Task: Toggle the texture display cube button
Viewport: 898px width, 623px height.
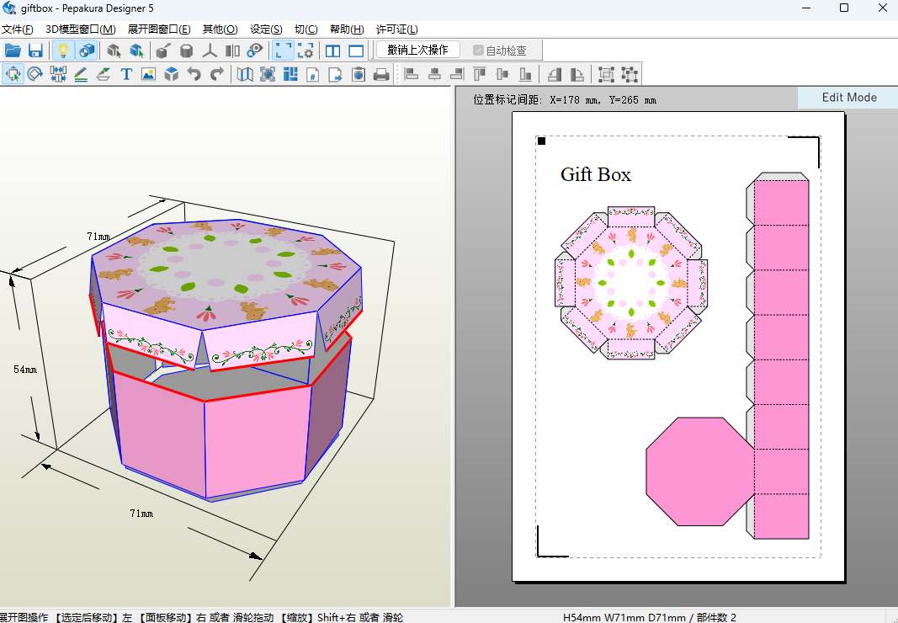Action: click(x=87, y=51)
